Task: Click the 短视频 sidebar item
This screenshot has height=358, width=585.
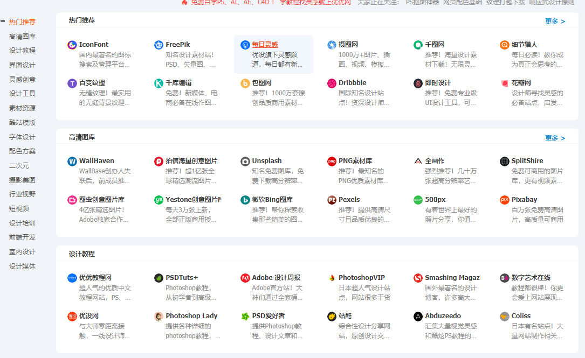Action: [19, 209]
